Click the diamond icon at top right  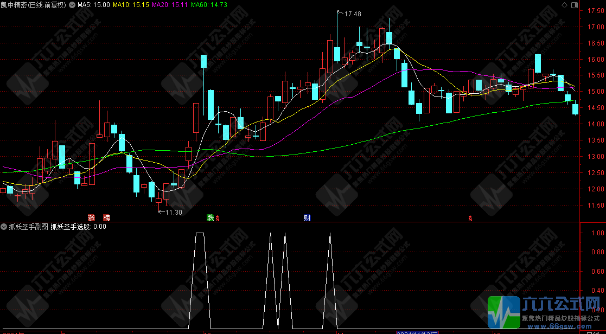tap(564, 5)
